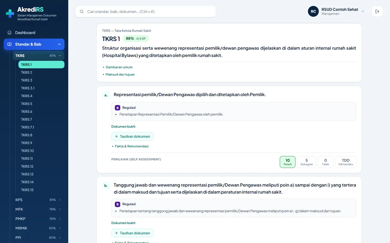Screen dimensions: 390x243
Task: Click the Regulasi R badge in item a
Action: pyautogui.click(x=118, y=108)
